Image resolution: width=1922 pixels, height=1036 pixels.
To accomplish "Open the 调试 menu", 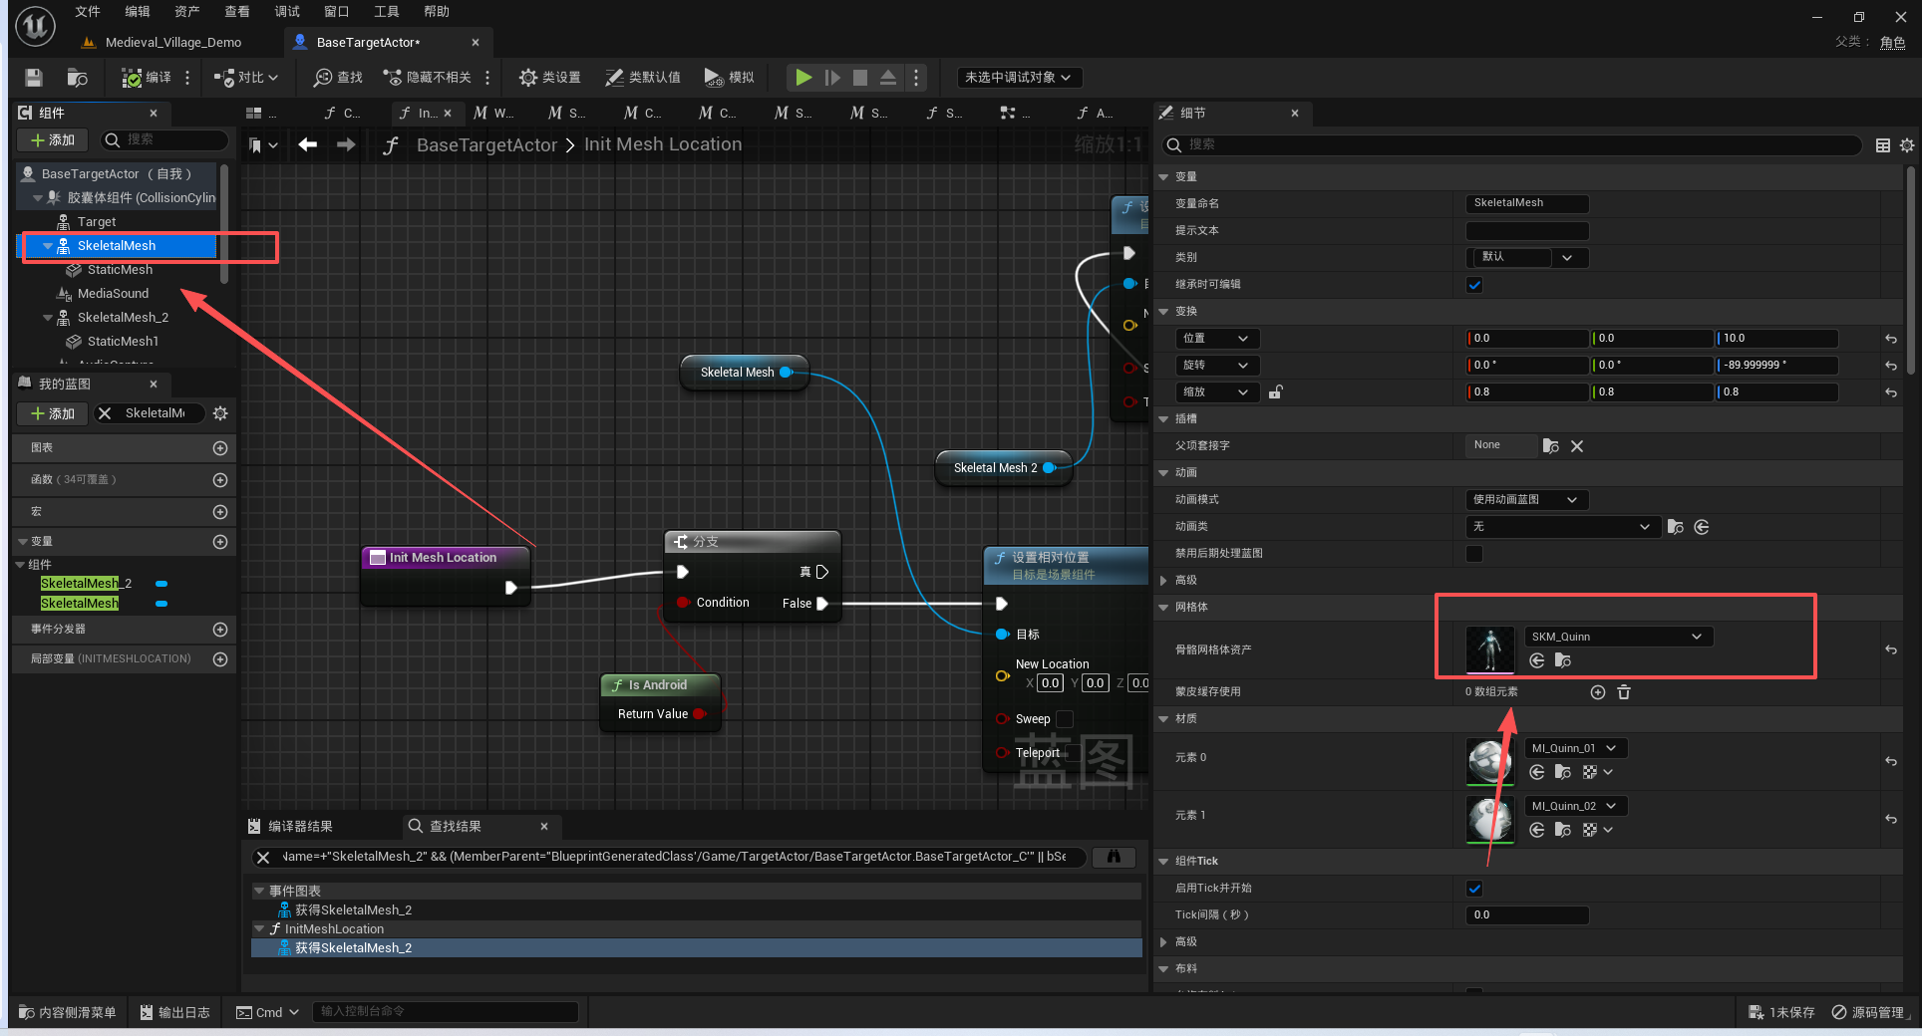I will coord(287,12).
